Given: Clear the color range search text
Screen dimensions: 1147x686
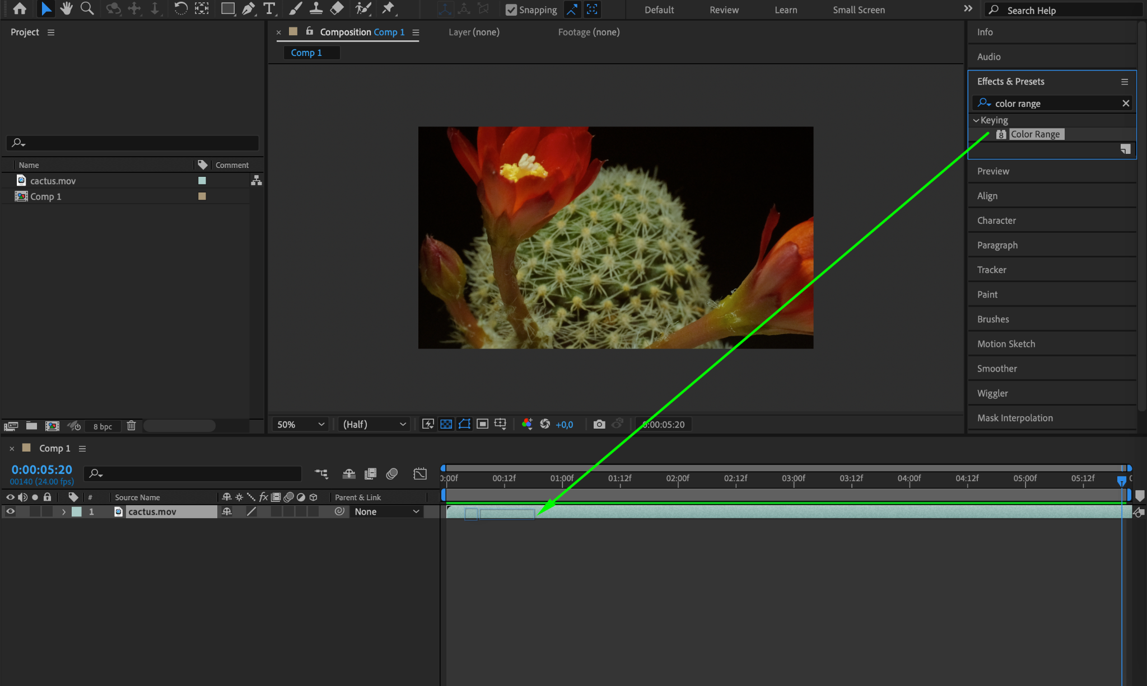Looking at the screenshot, I should pyautogui.click(x=1126, y=104).
